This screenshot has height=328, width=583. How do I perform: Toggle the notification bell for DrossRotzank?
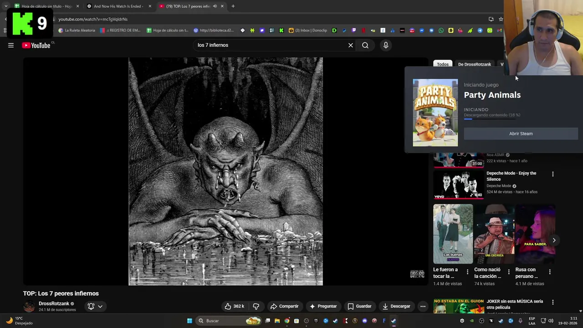pos(91,306)
